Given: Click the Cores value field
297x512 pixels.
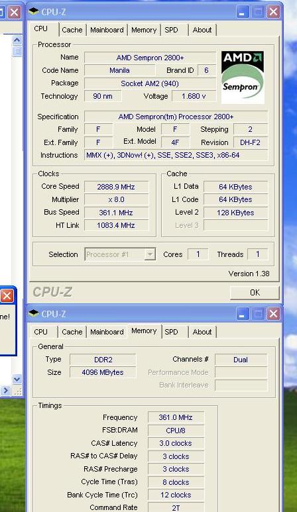Looking at the screenshot, I should point(198,254).
